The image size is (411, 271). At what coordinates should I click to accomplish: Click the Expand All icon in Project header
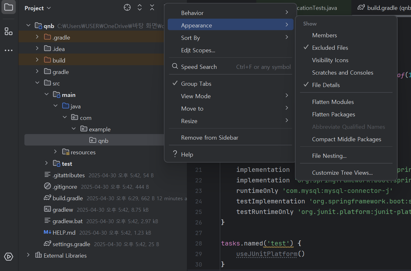point(140,8)
